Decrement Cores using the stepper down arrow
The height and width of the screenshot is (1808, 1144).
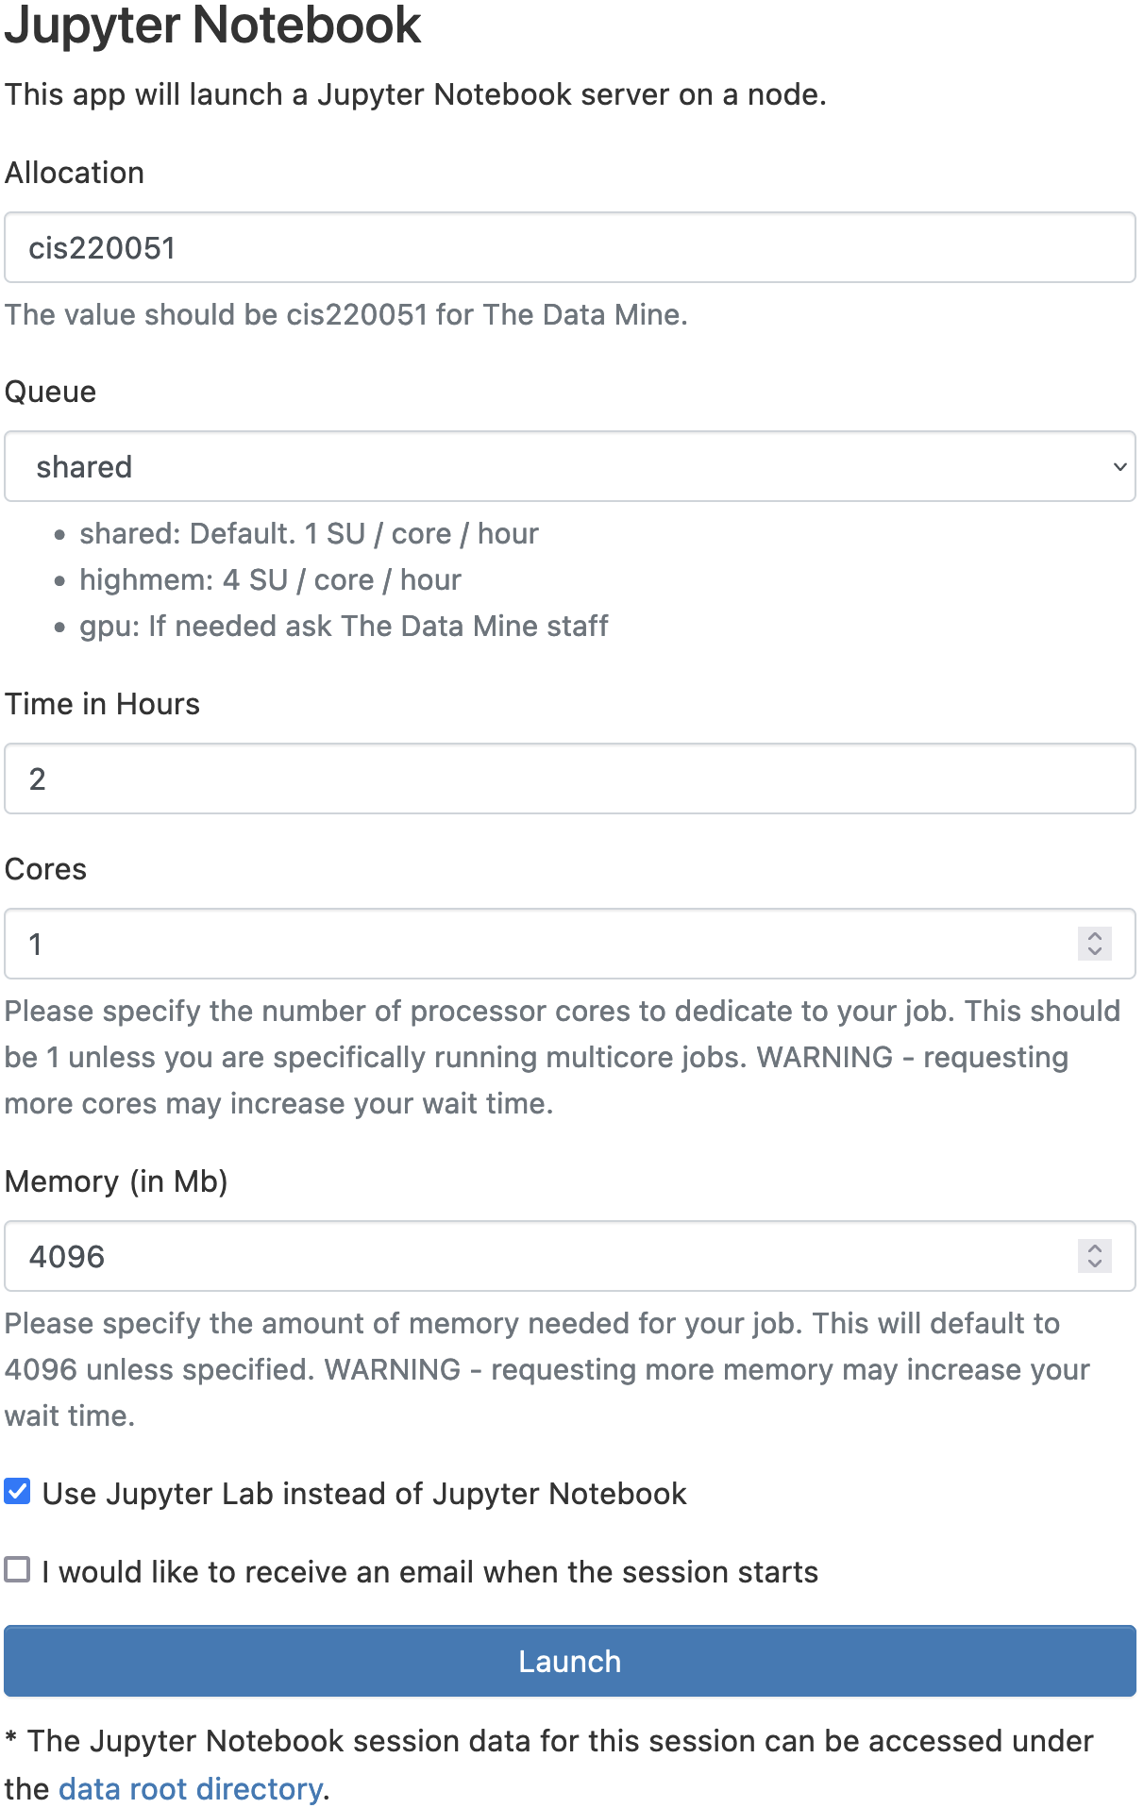[1094, 951]
